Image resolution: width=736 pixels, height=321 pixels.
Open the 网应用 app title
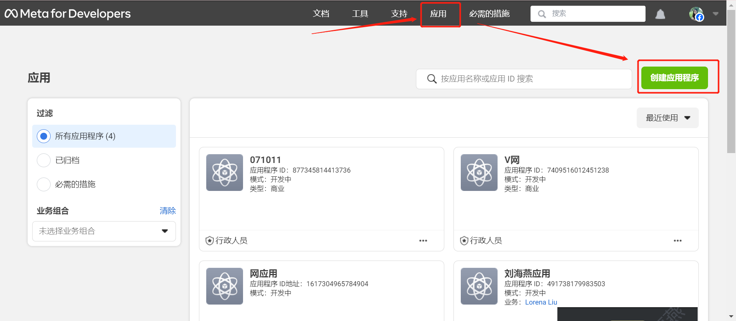[263, 274]
